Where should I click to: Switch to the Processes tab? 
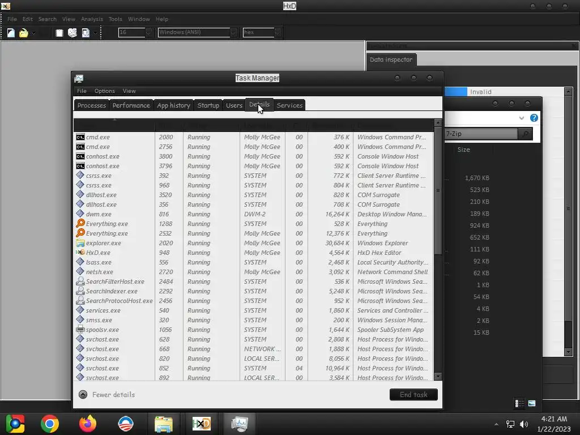pyautogui.click(x=92, y=105)
